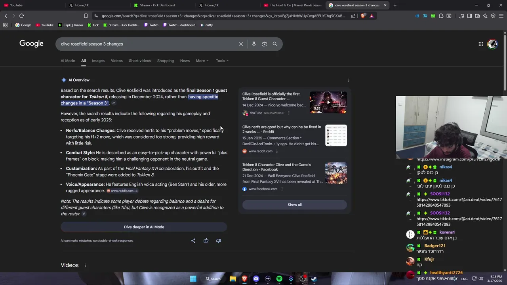This screenshot has width=507, height=285.
Task: Open 'Clive Rosefield is officially the first' link
Action: (x=271, y=96)
